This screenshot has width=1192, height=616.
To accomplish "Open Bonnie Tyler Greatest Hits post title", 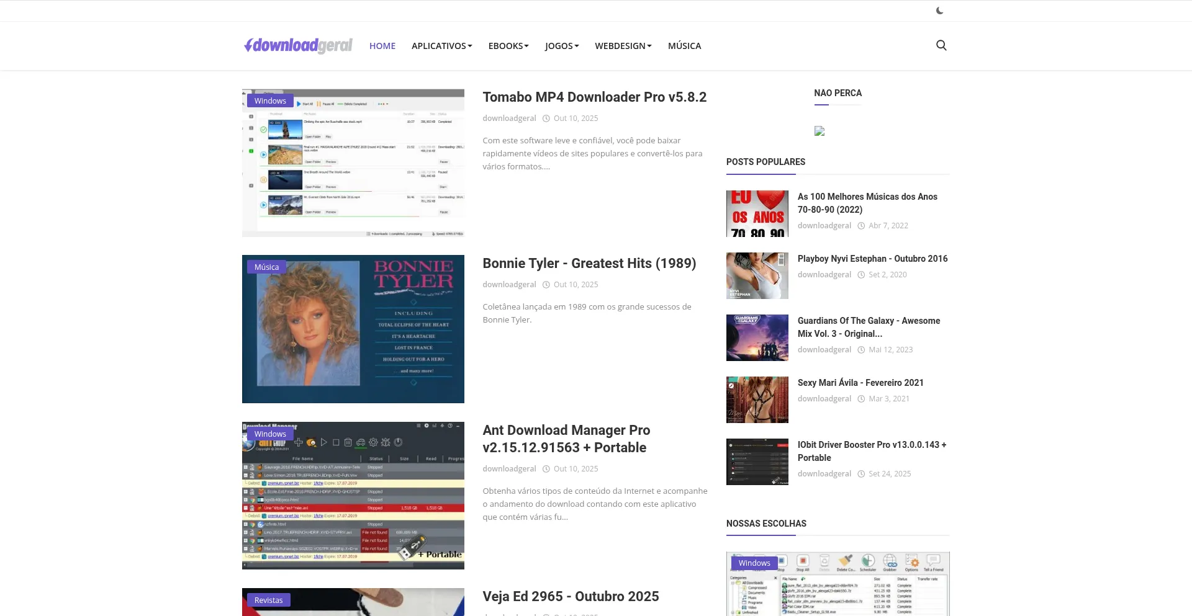I will point(589,263).
